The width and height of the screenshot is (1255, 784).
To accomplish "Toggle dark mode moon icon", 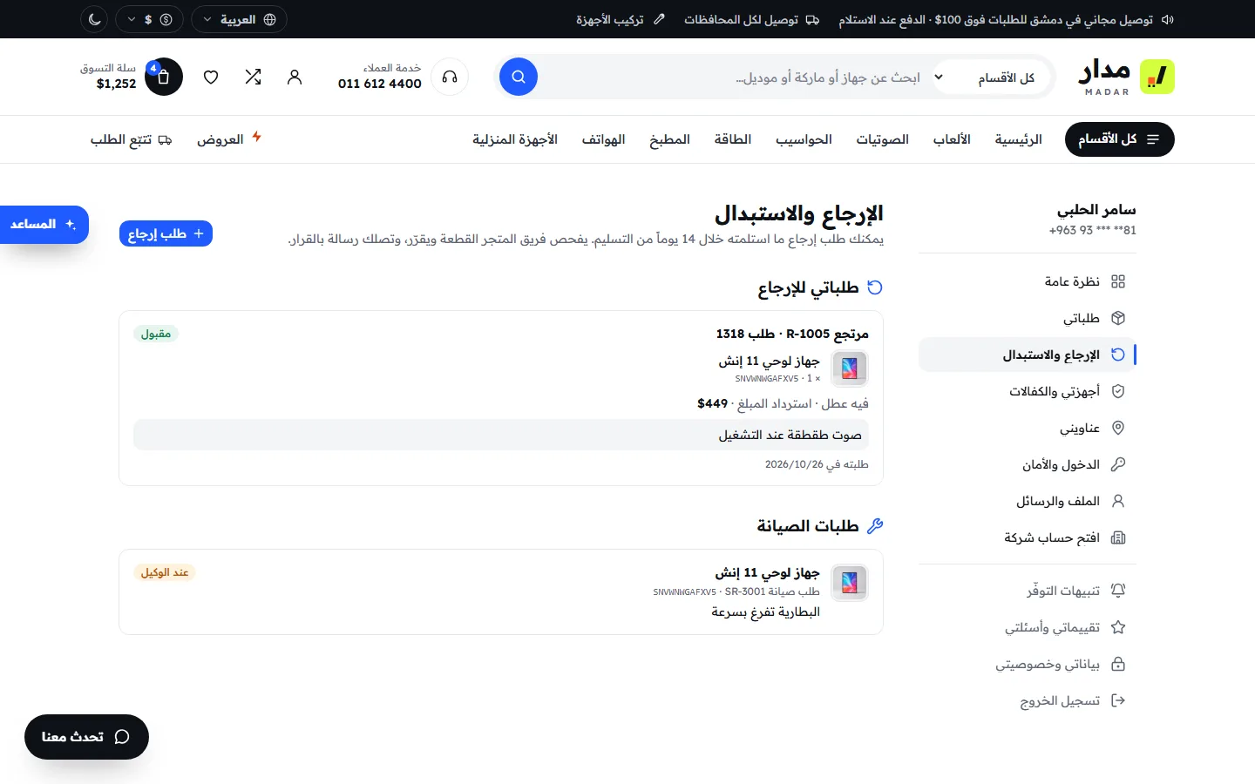I will tap(95, 19).
